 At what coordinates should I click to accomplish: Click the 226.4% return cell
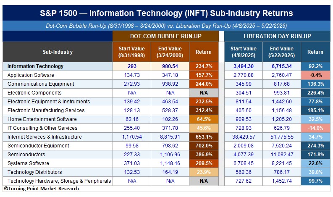coord(316,93)
